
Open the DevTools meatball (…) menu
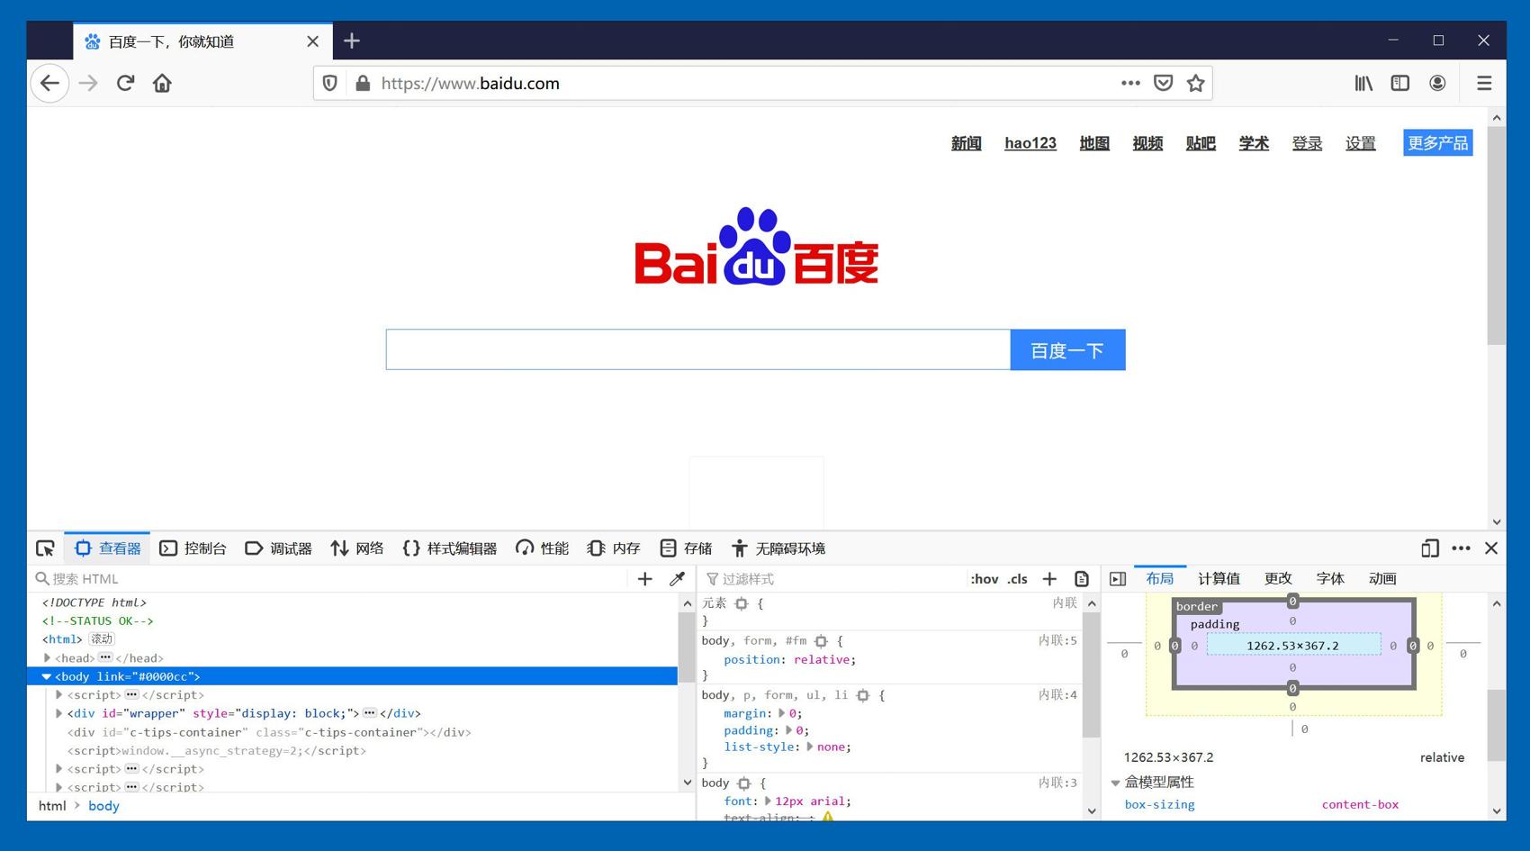click(x=1460, y=548)
